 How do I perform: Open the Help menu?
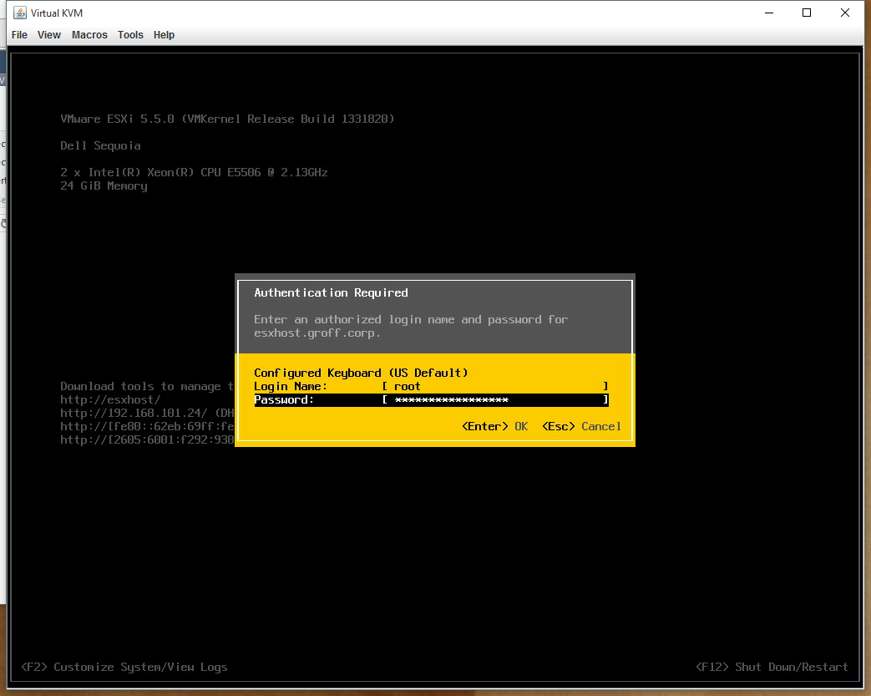click(x=164, y=35)
